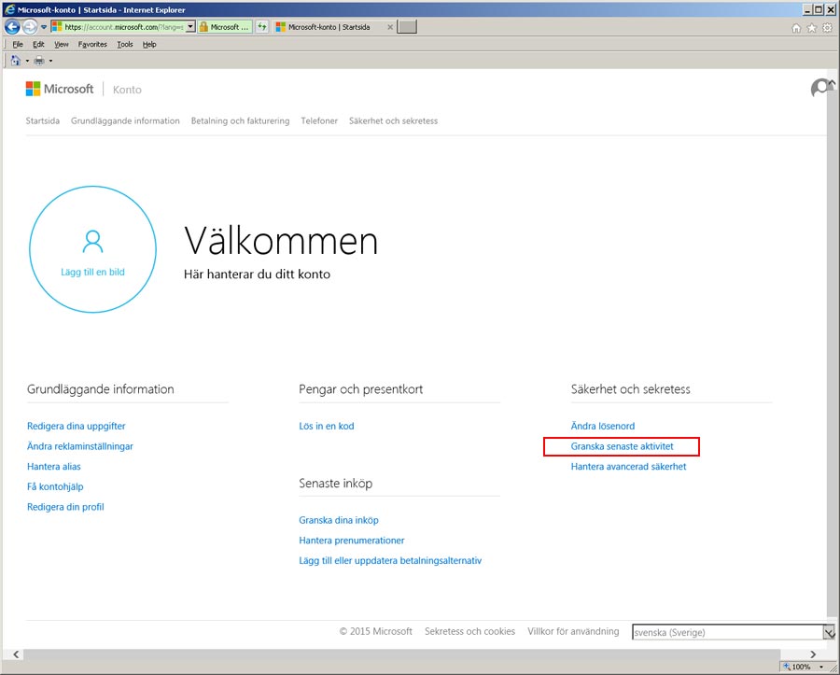Open Sekretess och cookies footer link
This screenshot has width=840, height=675.
point(469,632)
